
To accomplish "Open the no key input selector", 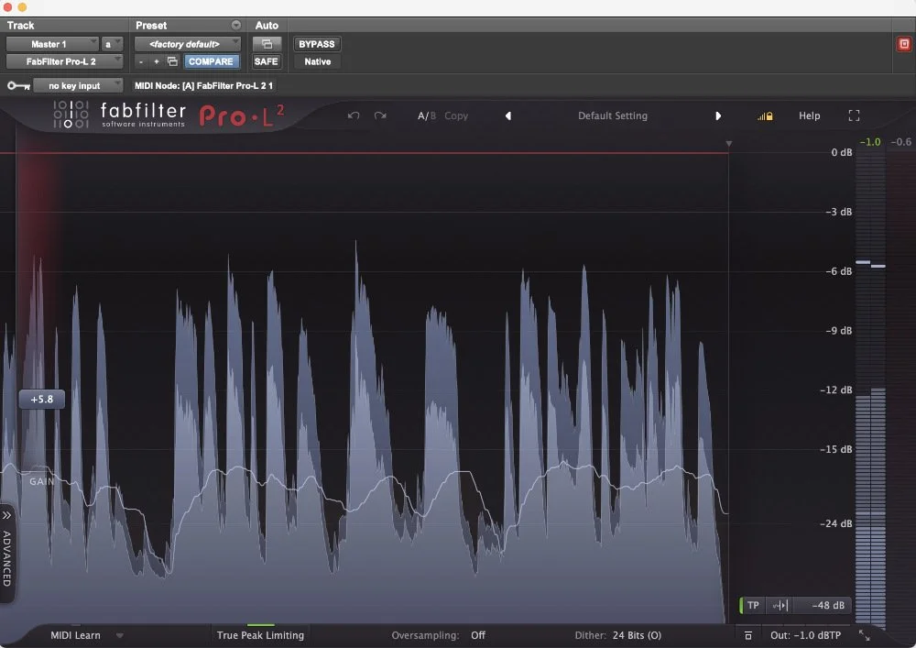I will pyautogui.click(x=78, y=86).
